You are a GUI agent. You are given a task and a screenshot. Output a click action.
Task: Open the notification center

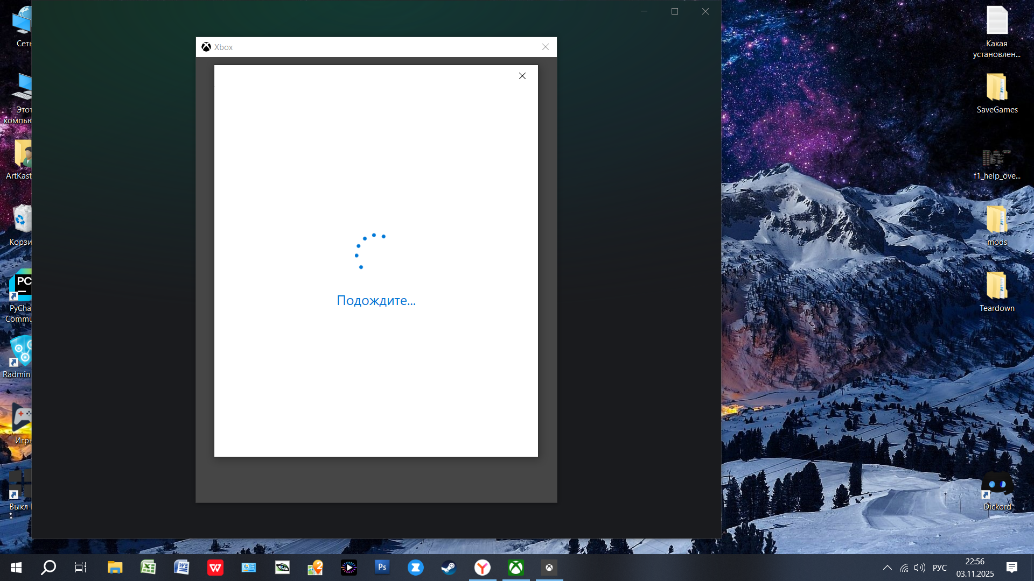tap(1011, 568)
